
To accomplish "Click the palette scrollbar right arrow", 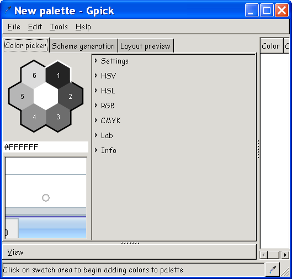I will click(x=285, y=255).
